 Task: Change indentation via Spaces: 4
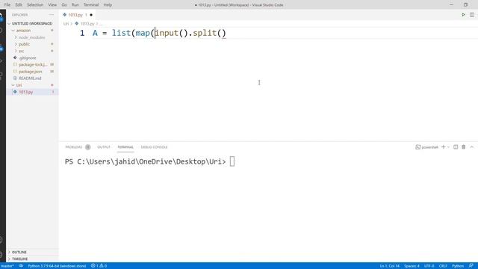pyautogui.click(x=412, y=266)
